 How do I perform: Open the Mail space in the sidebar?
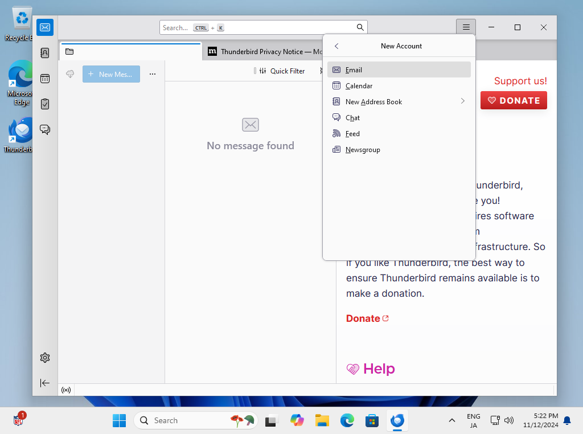[x=45, y=27]
